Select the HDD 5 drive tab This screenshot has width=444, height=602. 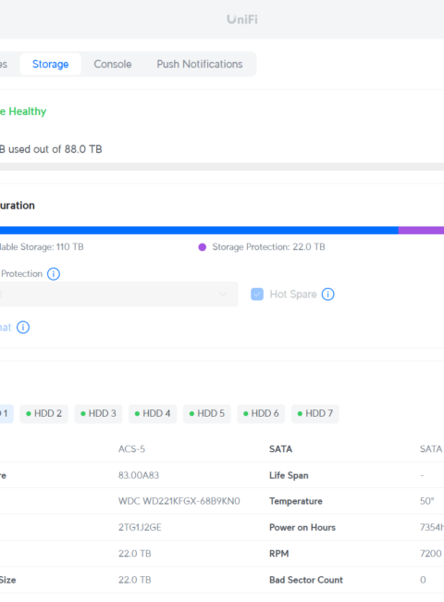[207, 413]
